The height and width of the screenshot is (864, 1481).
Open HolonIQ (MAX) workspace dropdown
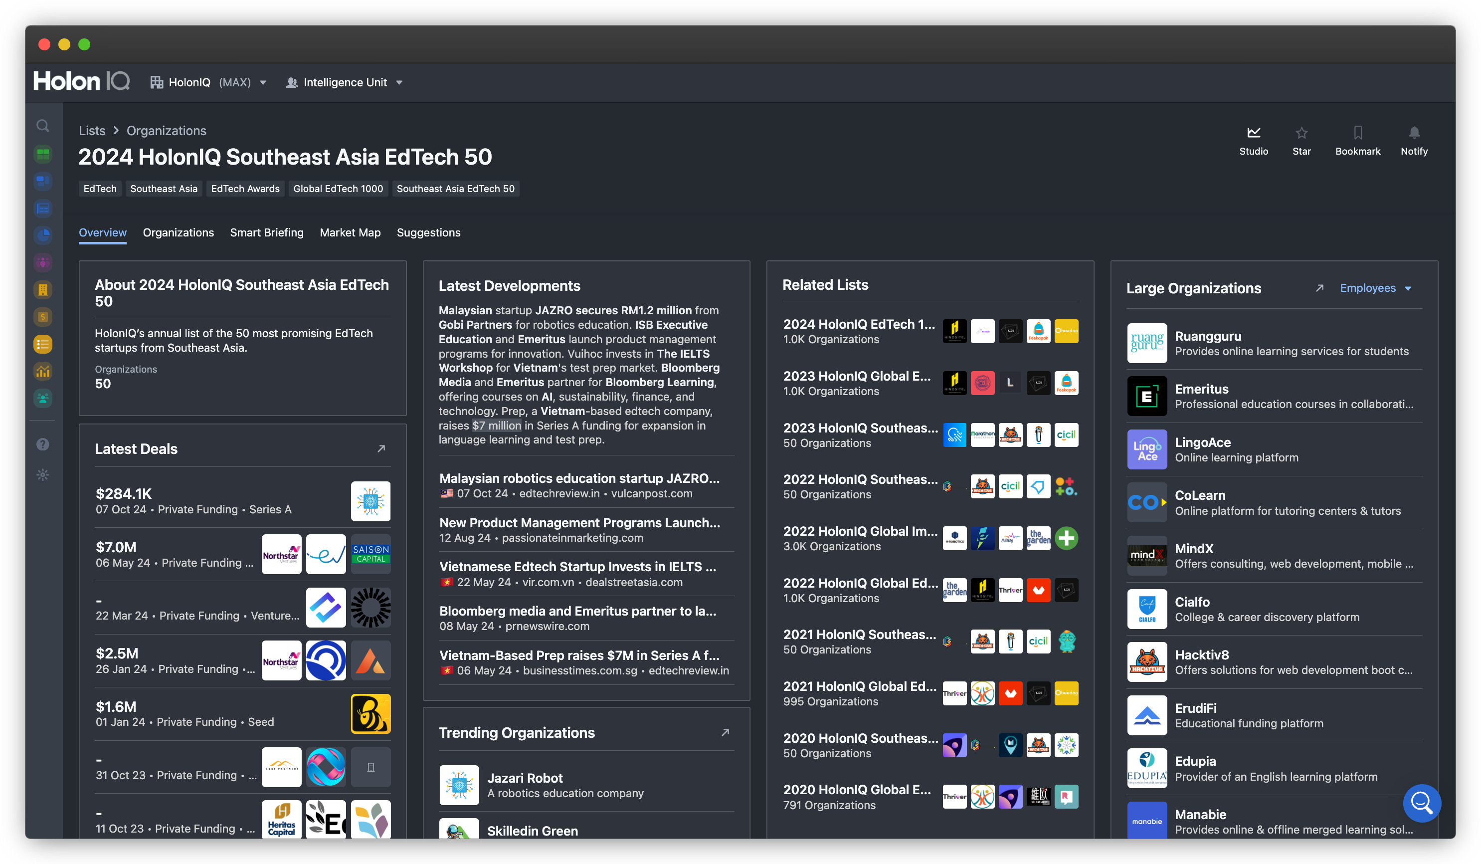pos(208,82)
